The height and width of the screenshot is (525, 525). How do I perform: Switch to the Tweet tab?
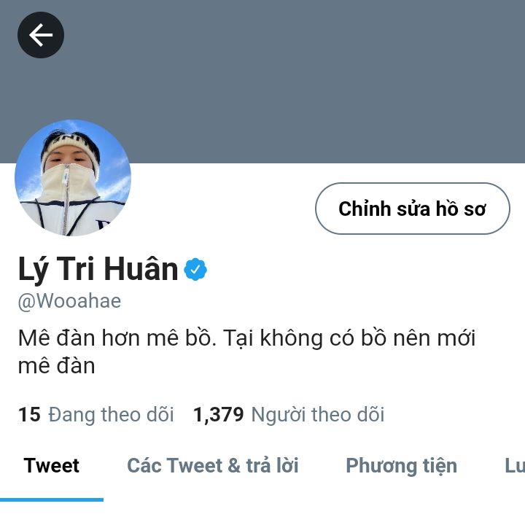52,466
